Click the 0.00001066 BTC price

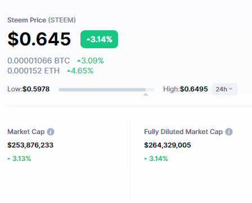(39, 61)
